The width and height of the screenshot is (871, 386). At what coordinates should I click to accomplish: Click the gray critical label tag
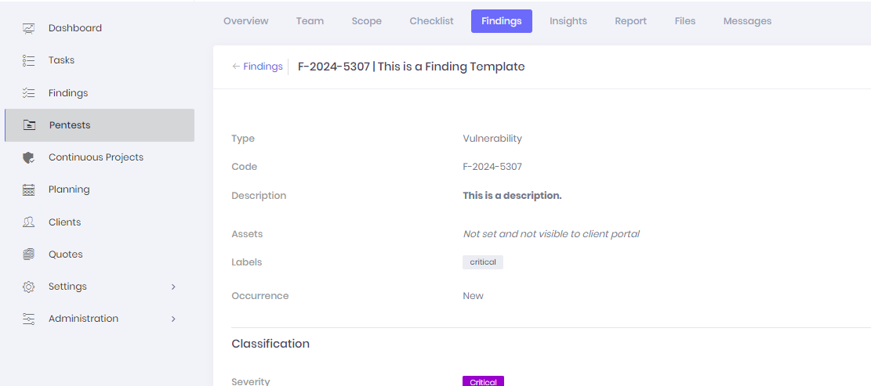point(483,262)
